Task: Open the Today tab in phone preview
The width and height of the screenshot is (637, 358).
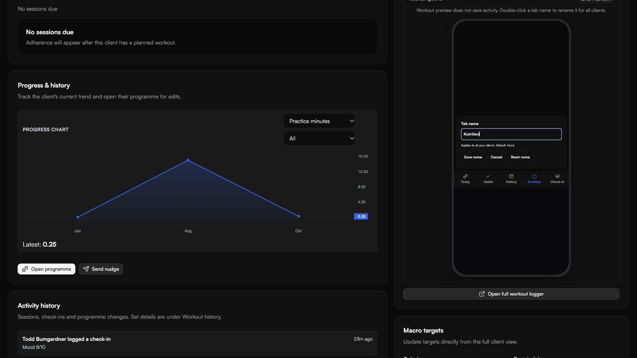Action: point(465,179)
